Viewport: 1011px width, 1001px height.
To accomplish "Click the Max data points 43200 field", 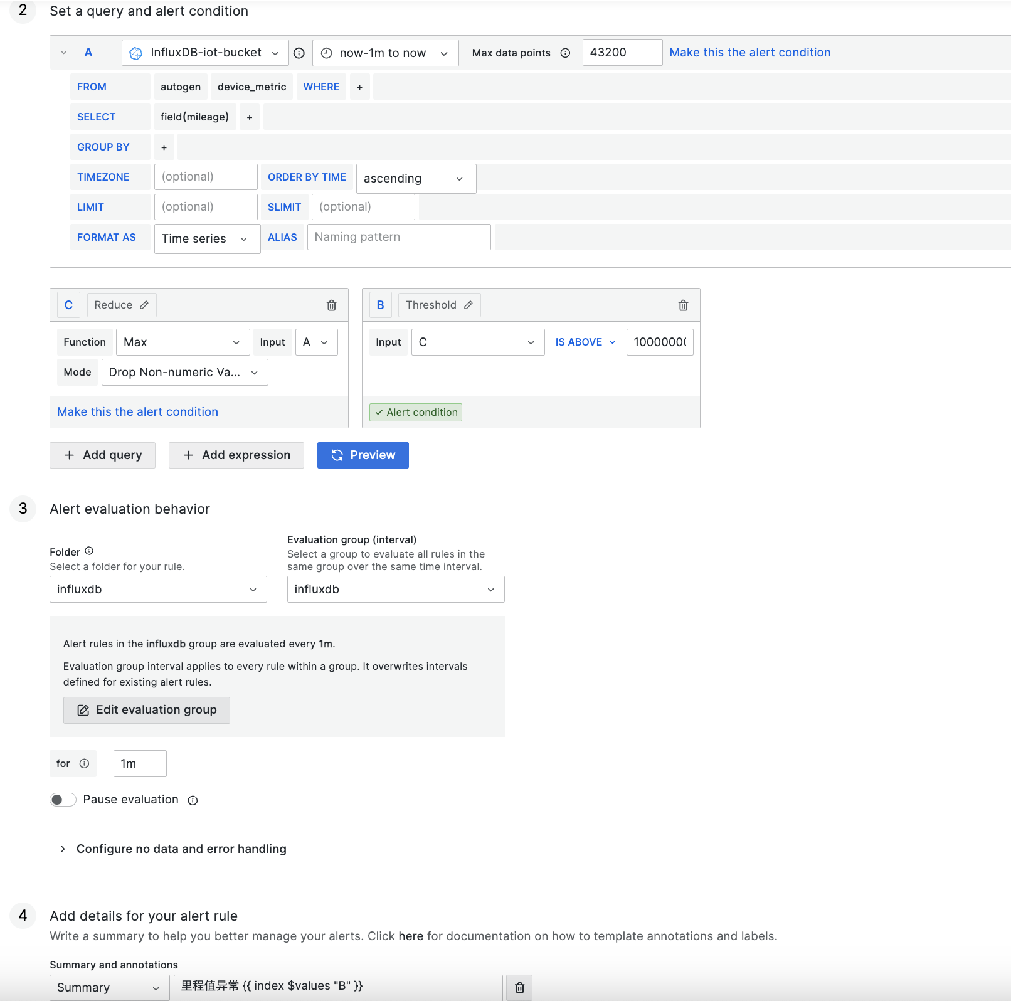I will (x=622, y=53).
